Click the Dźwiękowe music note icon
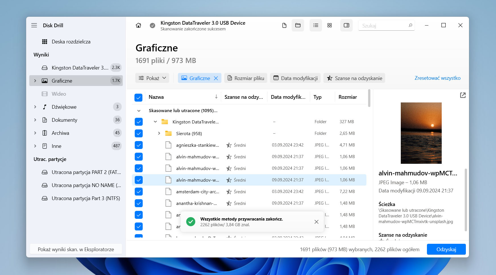 [x=45, y=107]
